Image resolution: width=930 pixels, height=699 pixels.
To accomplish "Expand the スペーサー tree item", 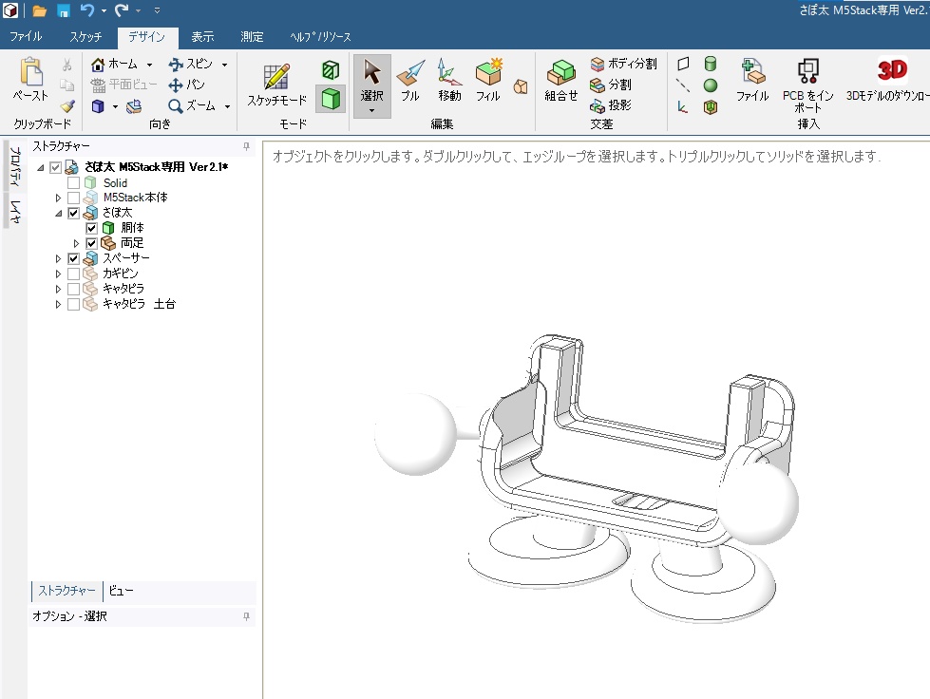I will 59,257.
